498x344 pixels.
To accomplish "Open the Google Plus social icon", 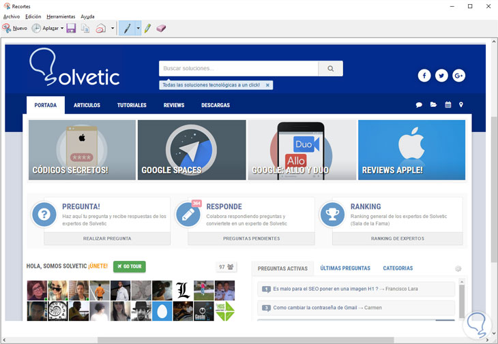I will [x=458, y=76].
